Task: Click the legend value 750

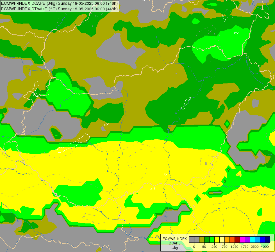Action: click(224, 247)
